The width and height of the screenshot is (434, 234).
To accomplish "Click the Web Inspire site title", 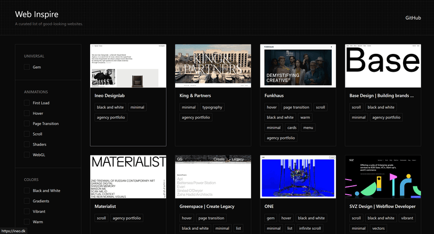I will point(37,14).
